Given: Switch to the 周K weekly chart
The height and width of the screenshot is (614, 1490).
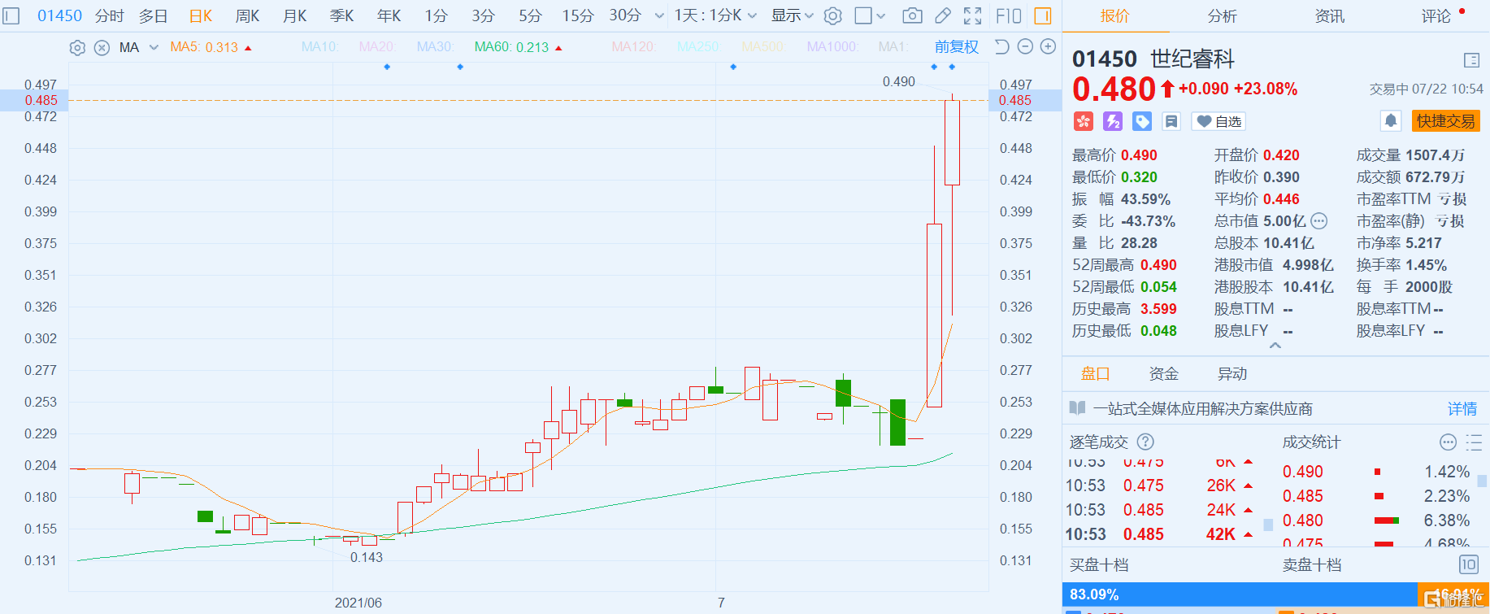Looking at the screenshot, I should [x=247, y=15].
